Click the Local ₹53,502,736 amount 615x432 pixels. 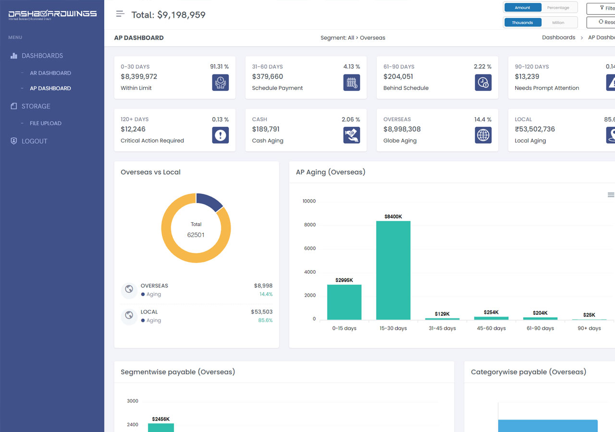click(535, 129)
